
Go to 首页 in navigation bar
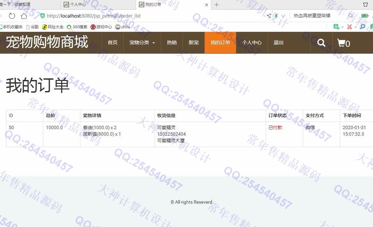[x=113, y=43]
